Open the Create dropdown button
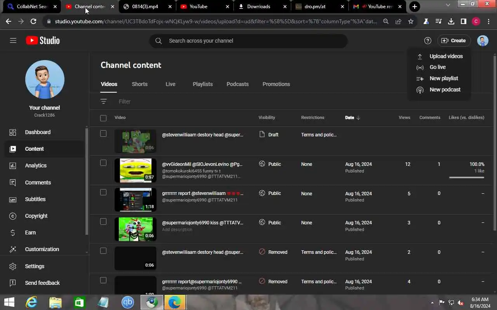The height and width of the screenshot is (310, 497). 454,41
